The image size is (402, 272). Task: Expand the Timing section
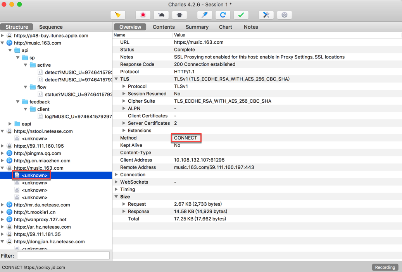(x=116, y=189)
